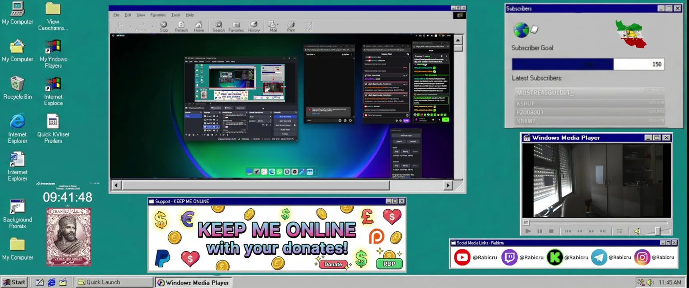The width and height of the screenshot is (689, 288).
Task: Open the File menu
Action: click(116, 15)
